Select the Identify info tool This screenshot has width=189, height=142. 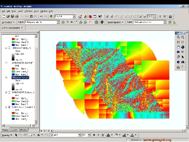178,62
